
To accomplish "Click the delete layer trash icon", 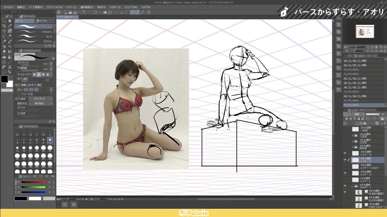I will click(x=384, y=123).
